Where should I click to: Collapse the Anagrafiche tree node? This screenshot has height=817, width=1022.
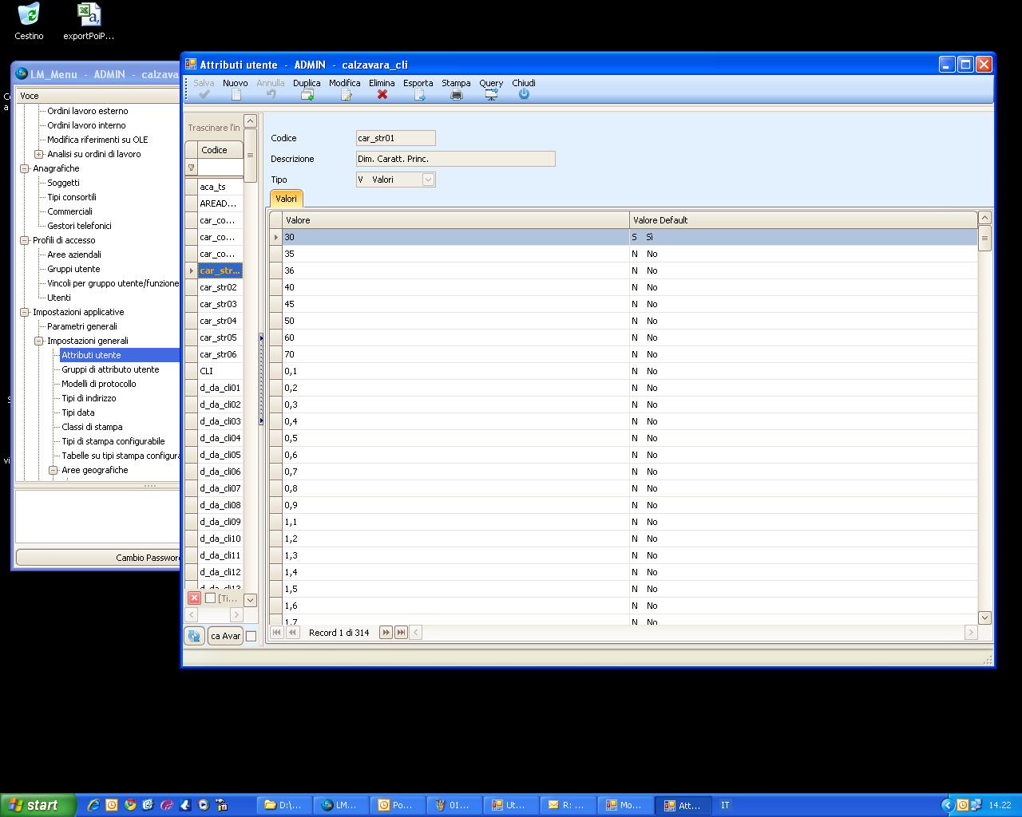point(24,168)
